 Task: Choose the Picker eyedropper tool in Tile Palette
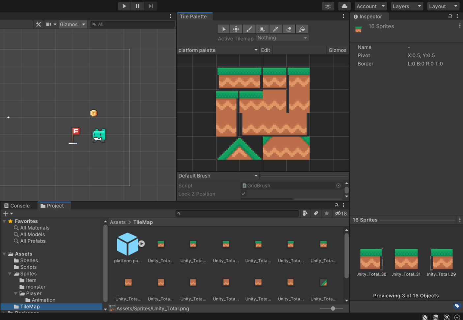pyautogui.click(x=275, y=29)
